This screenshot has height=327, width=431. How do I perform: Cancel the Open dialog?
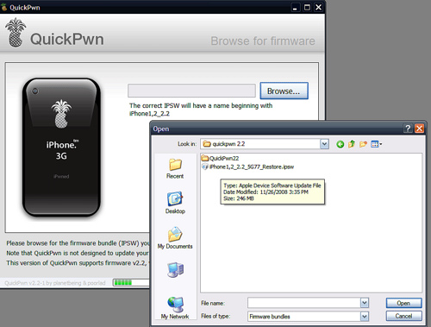pos(403,316)
